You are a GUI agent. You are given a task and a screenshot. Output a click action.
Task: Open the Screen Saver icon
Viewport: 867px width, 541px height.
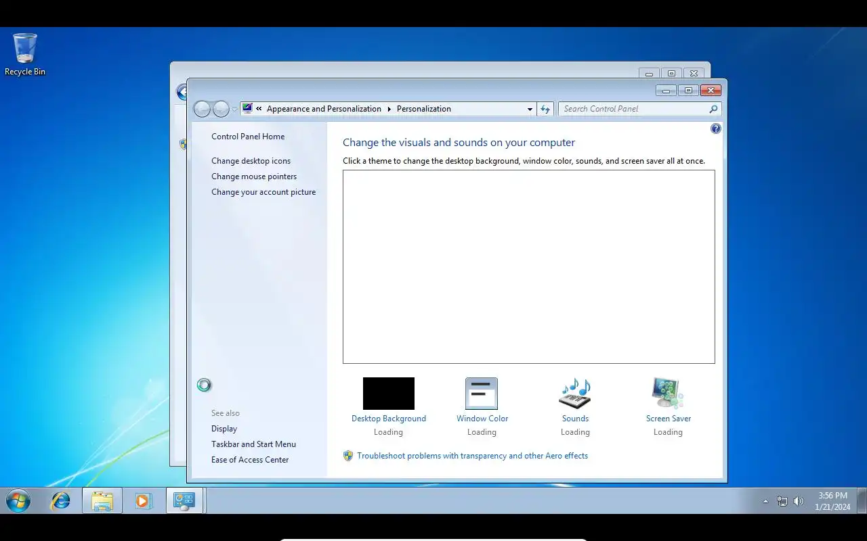pos(668,394)
